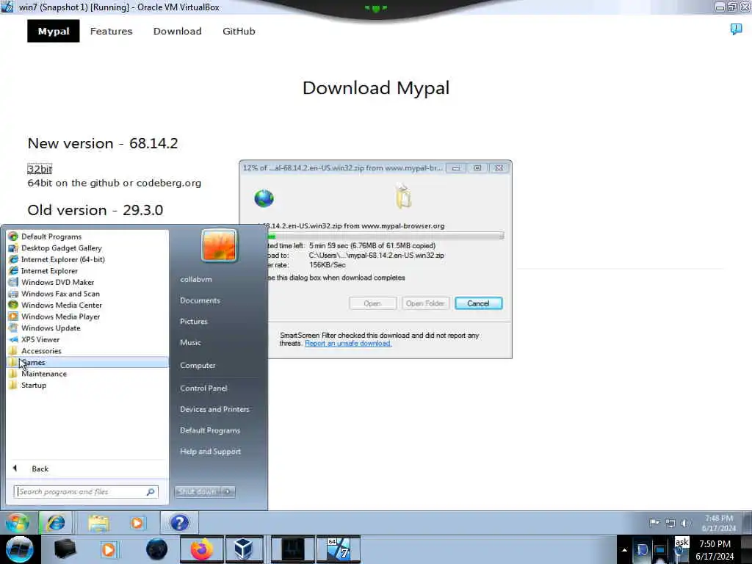Viewport: 752px width, 564px height.
Task: Click the 32bit download link
Action: pyautogui.click(x=40, y=169)
